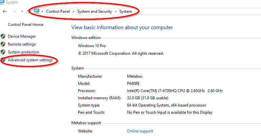Open the Online support website link
The width and height of the screenshot is (261, 136).
(140, 131)
